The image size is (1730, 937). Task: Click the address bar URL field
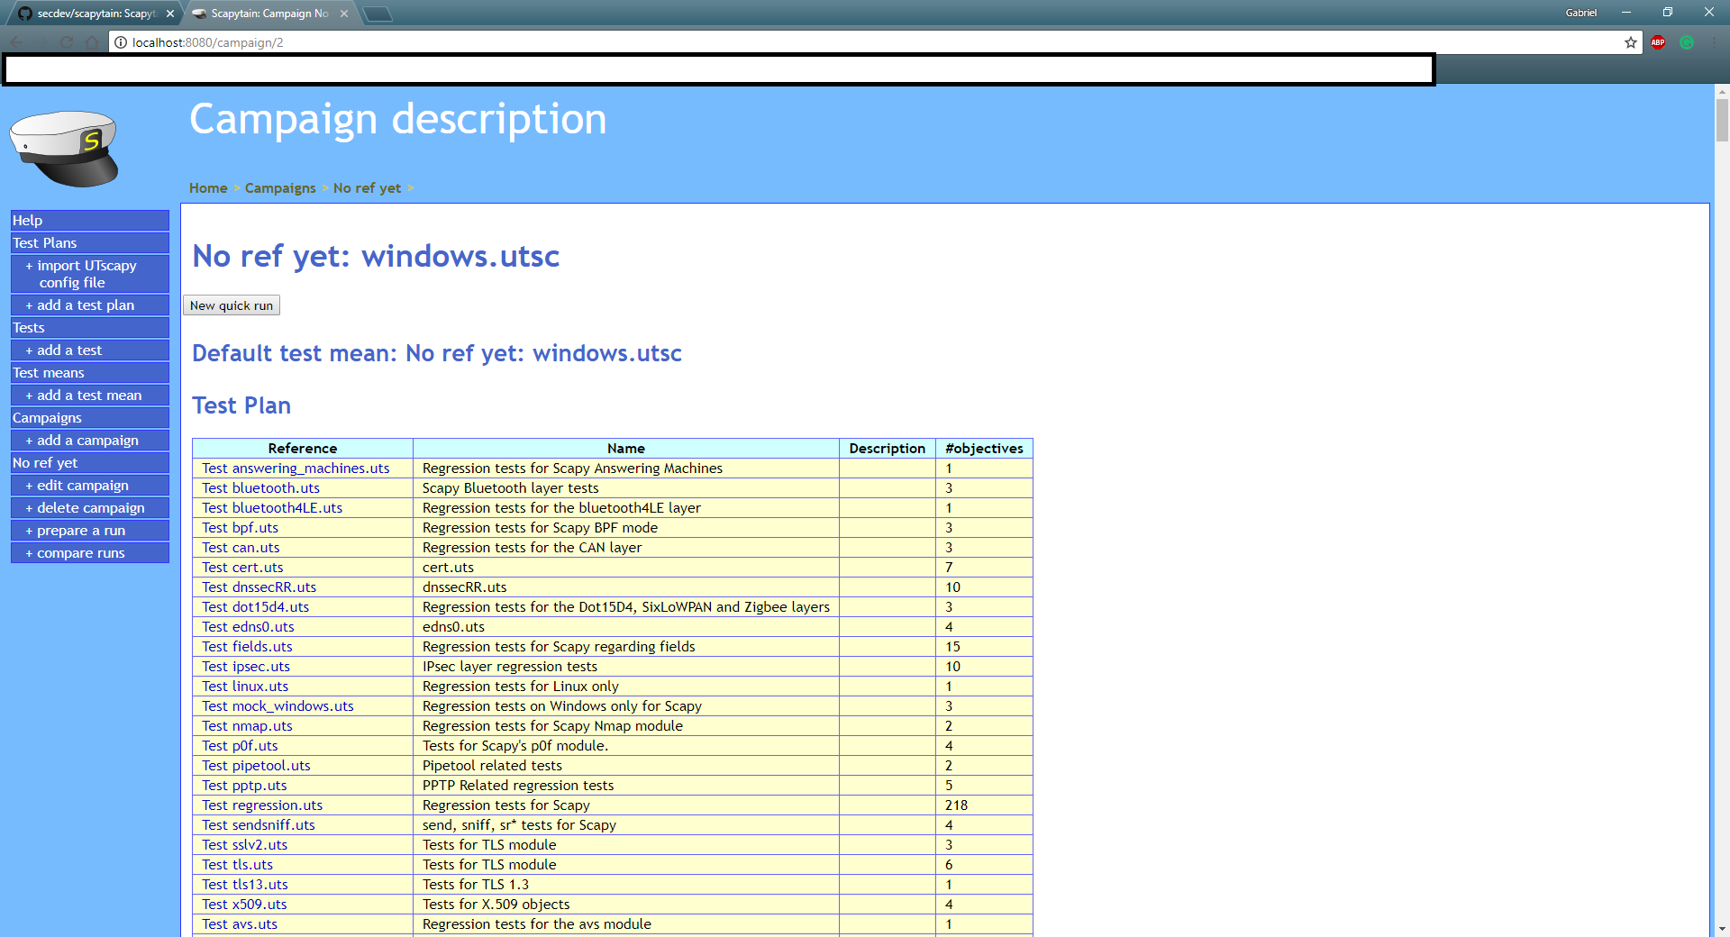coord(865,42)
